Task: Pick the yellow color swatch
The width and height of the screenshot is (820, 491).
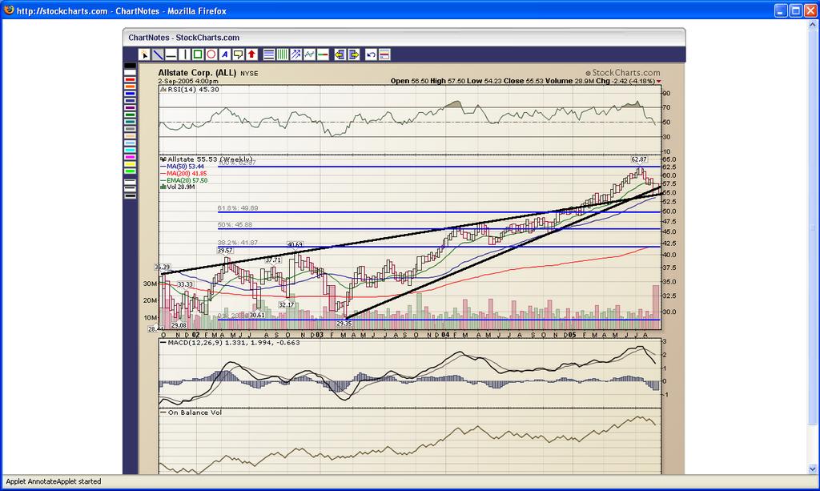Action: click(131, 164)
